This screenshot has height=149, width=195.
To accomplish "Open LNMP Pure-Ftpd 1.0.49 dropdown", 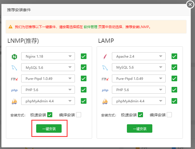I will 48,78.
